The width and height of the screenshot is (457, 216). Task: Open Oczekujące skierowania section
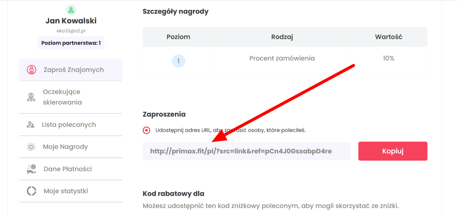71,97
